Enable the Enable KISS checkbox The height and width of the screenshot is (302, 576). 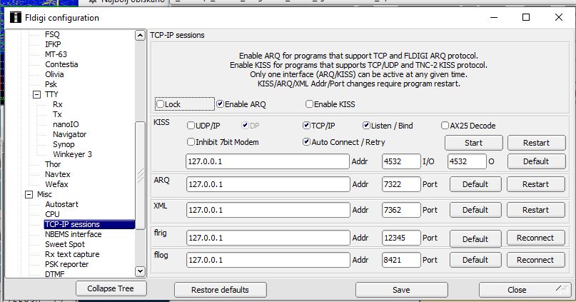click(309, 104)
